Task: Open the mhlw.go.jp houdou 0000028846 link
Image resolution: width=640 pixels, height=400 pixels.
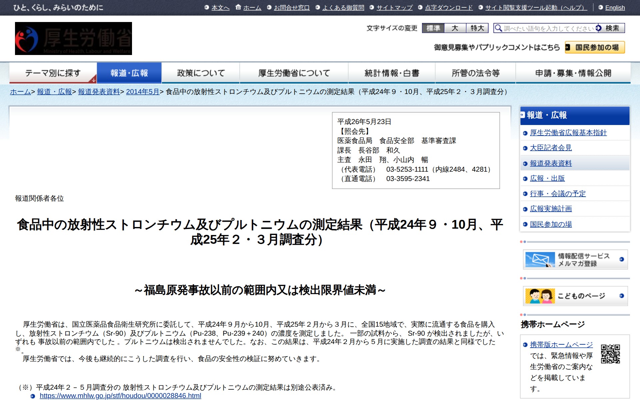Action: click(x=120, y=396)
